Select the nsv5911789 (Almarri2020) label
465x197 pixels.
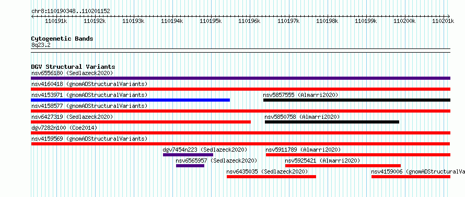pos(303,150)
